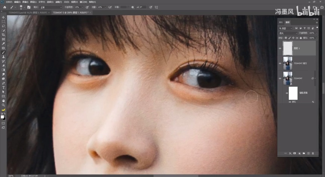Switch to 属性 panel tab
Viewport: 325px width, 177px height.
click(281, 22)
